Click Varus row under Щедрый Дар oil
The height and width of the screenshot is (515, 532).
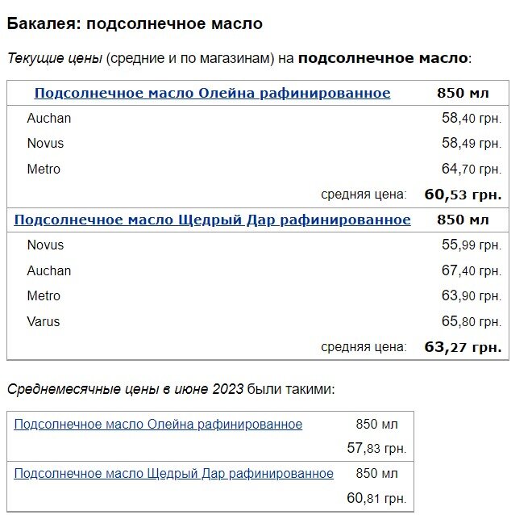coord(258,321)
